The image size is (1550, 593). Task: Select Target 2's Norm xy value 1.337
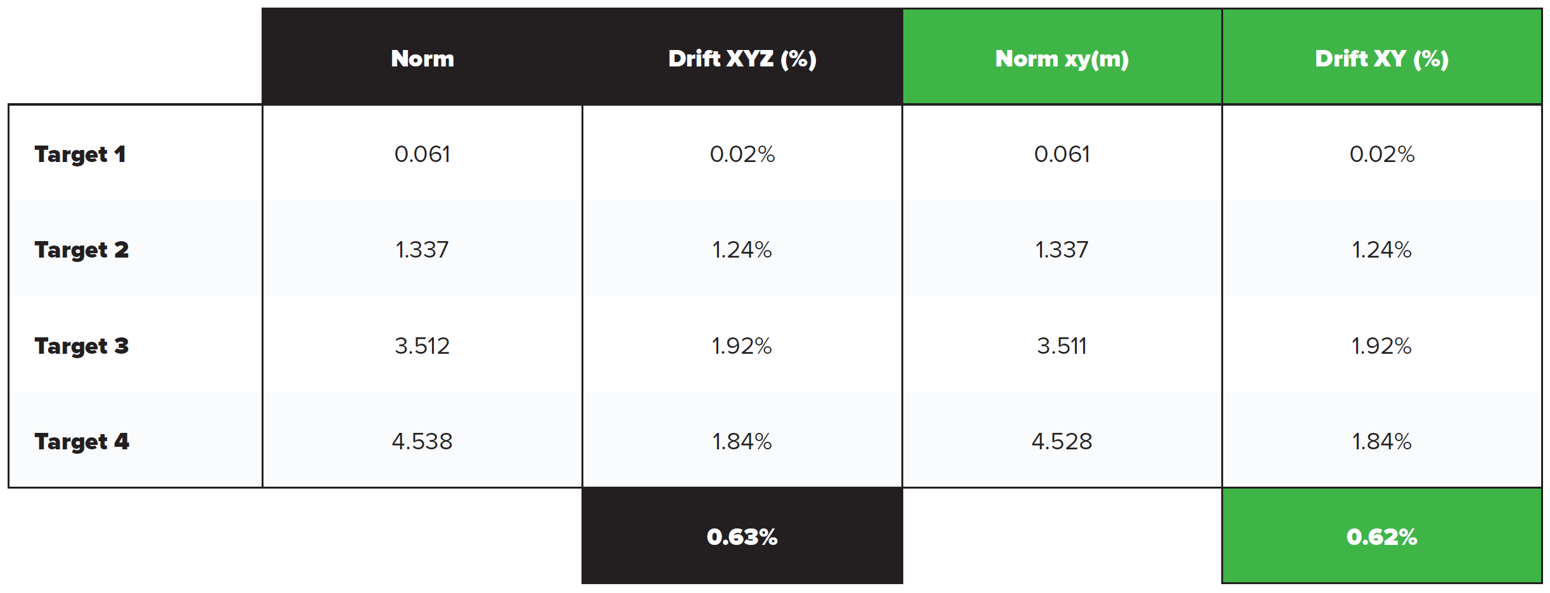pos(1062,249)
